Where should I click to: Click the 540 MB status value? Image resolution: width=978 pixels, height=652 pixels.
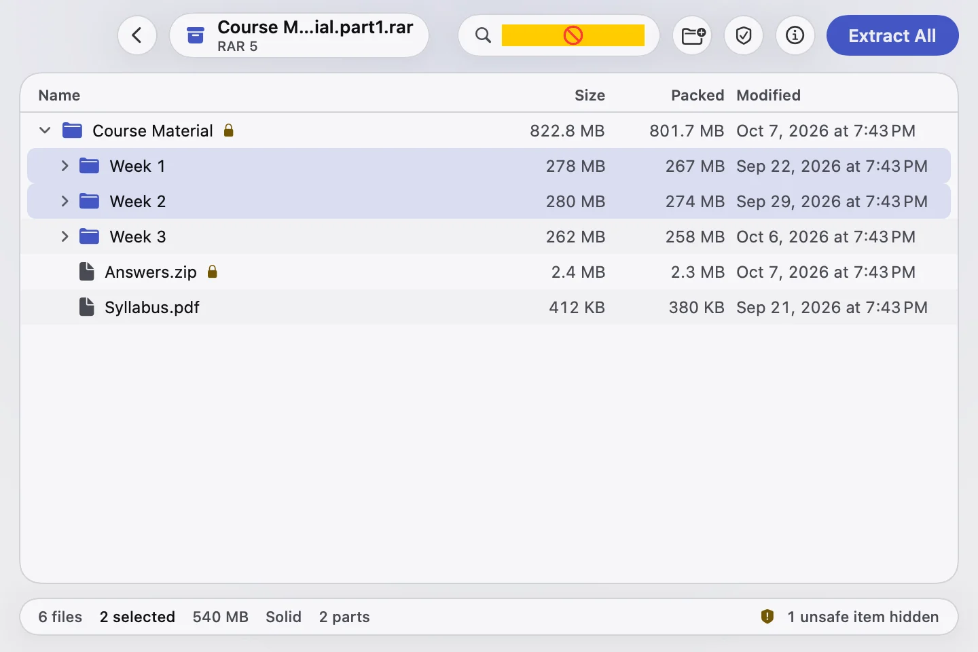220,617
